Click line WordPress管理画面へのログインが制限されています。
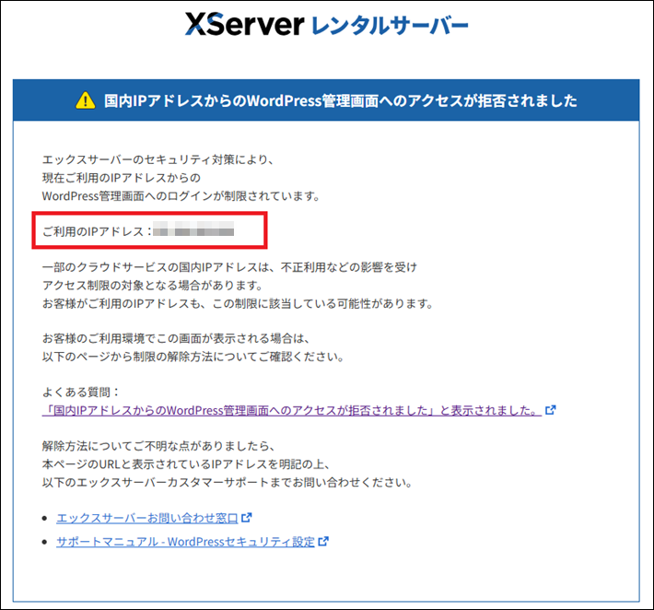This screenshot has width=654, height=610. [x=181, y=196]
